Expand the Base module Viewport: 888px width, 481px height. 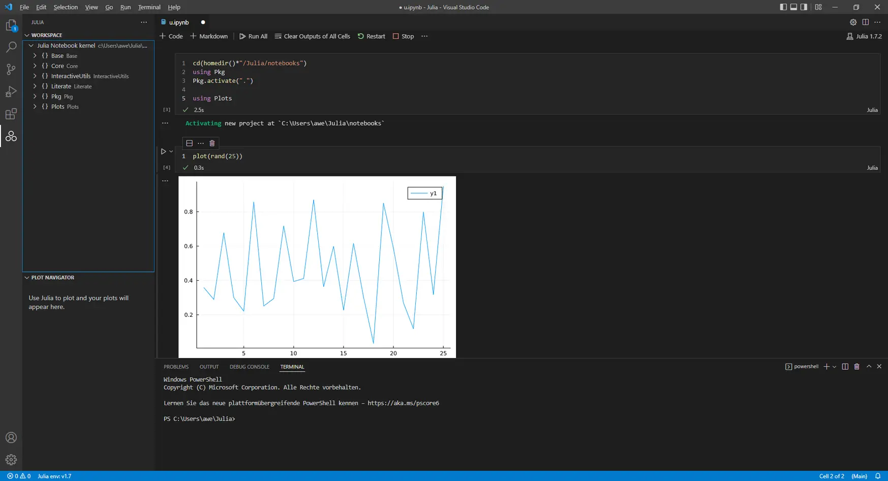coord(35,56)
